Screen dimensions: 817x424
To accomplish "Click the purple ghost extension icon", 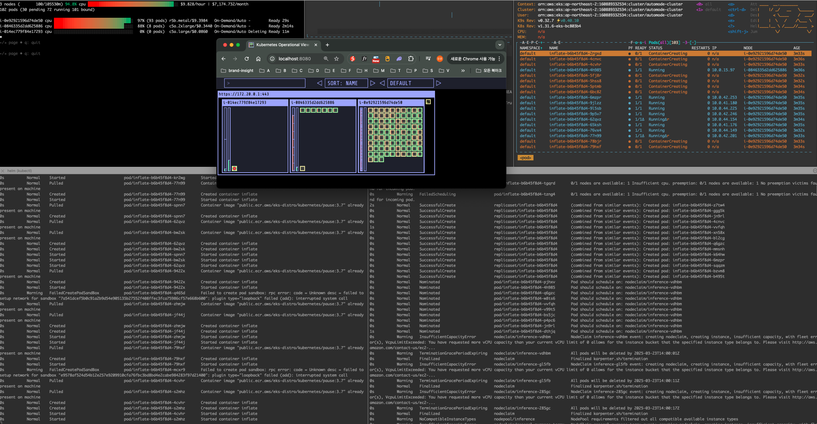I will (x=399, y=59).
